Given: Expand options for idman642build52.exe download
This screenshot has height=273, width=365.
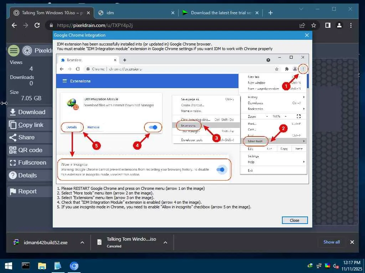Looking at the screenshot, I should 82,242.
